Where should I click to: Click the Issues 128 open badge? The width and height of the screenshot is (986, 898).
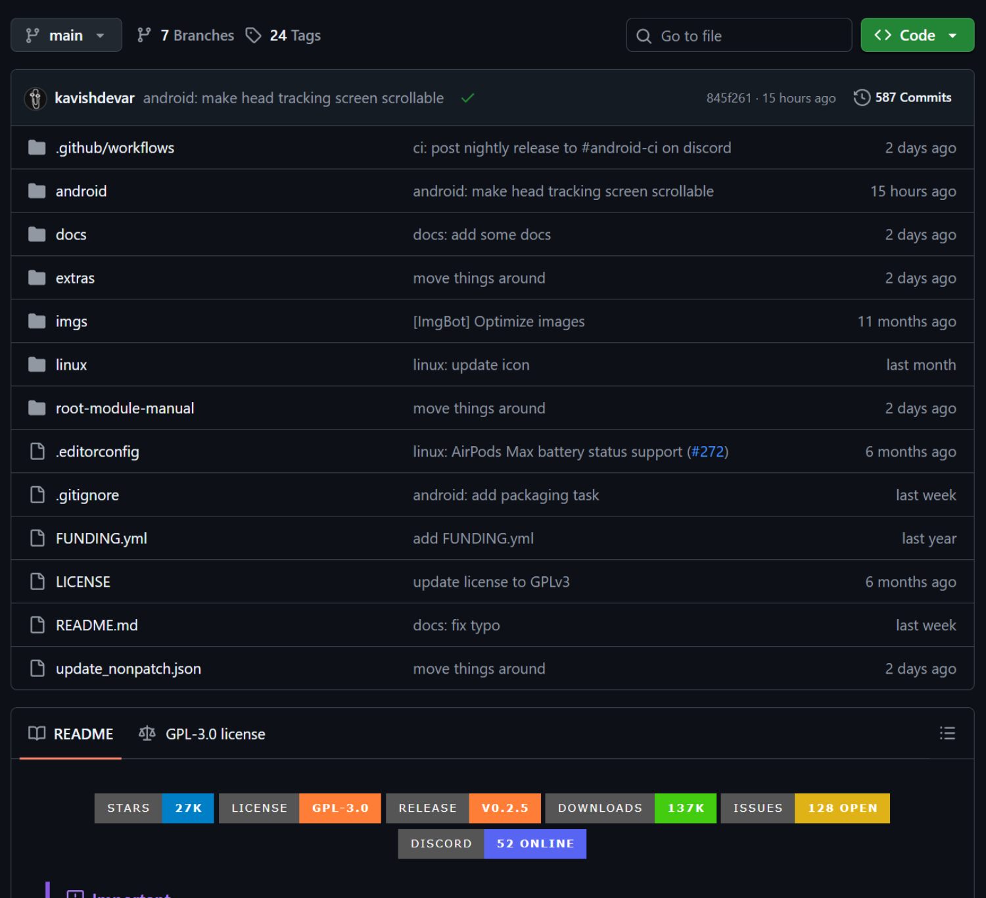point(805,809)
